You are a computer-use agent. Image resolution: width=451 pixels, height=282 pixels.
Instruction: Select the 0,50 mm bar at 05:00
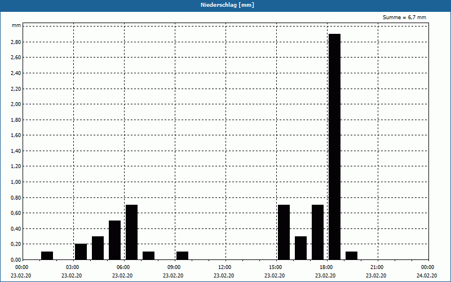coord(115,240)
